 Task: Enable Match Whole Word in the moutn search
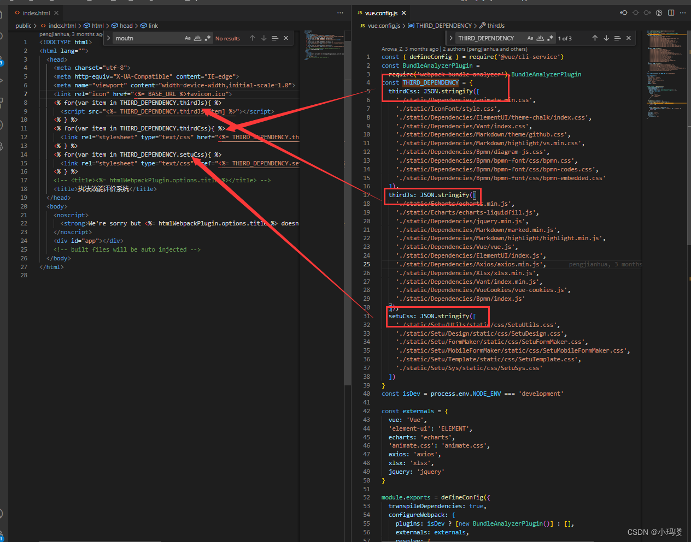[x=198, y=38]
